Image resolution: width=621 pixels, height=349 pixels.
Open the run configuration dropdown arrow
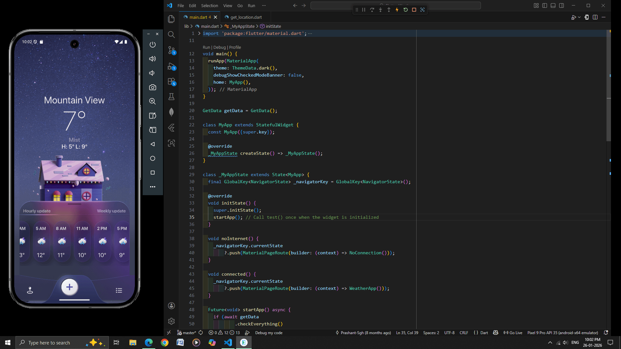click(579, 17)
